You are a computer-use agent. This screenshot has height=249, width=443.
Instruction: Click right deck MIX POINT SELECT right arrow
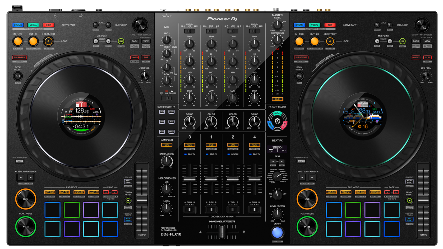pos(390,41)
